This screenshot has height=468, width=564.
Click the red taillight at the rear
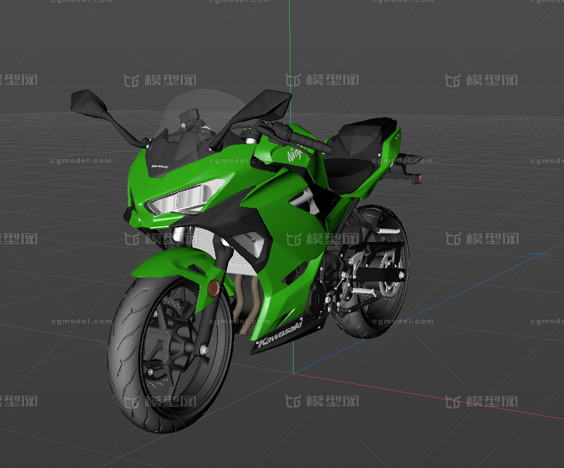pos(417,179)
